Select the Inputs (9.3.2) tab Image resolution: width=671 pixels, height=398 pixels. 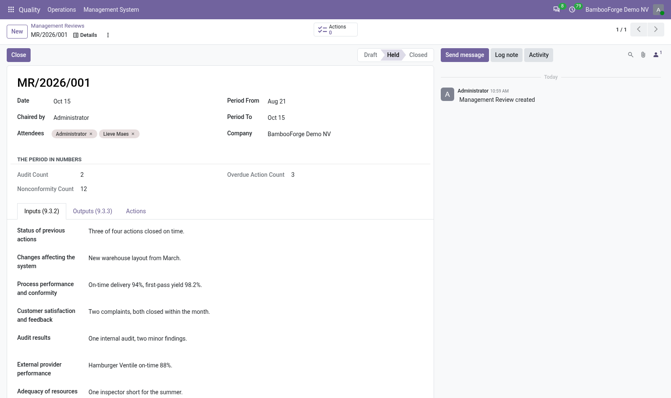point(42,211)
